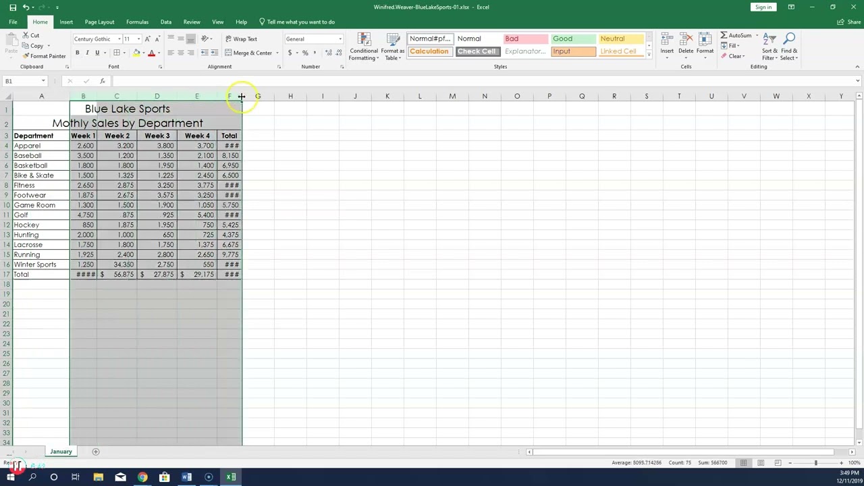Switch to the Review tab

(x=192, y=22)
